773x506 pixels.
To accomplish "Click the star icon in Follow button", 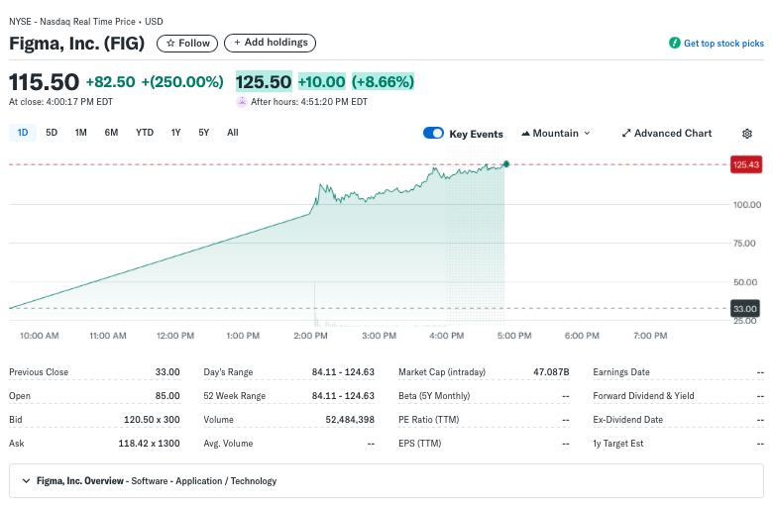I will tap(170, 44).
